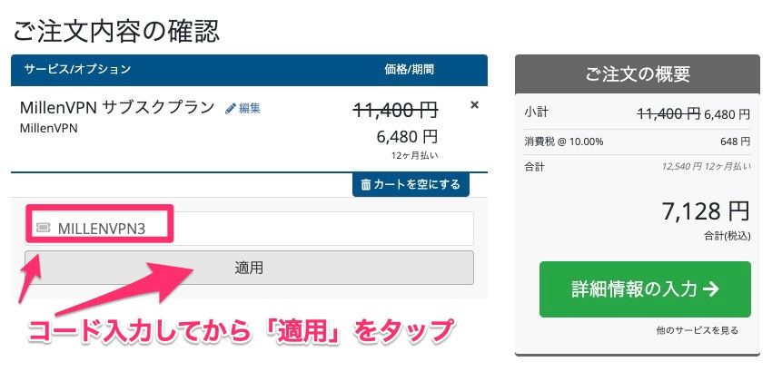The image size is (782, 391).
Task: Click the 7,128 円 total amount
Action: tap(706, 211)
